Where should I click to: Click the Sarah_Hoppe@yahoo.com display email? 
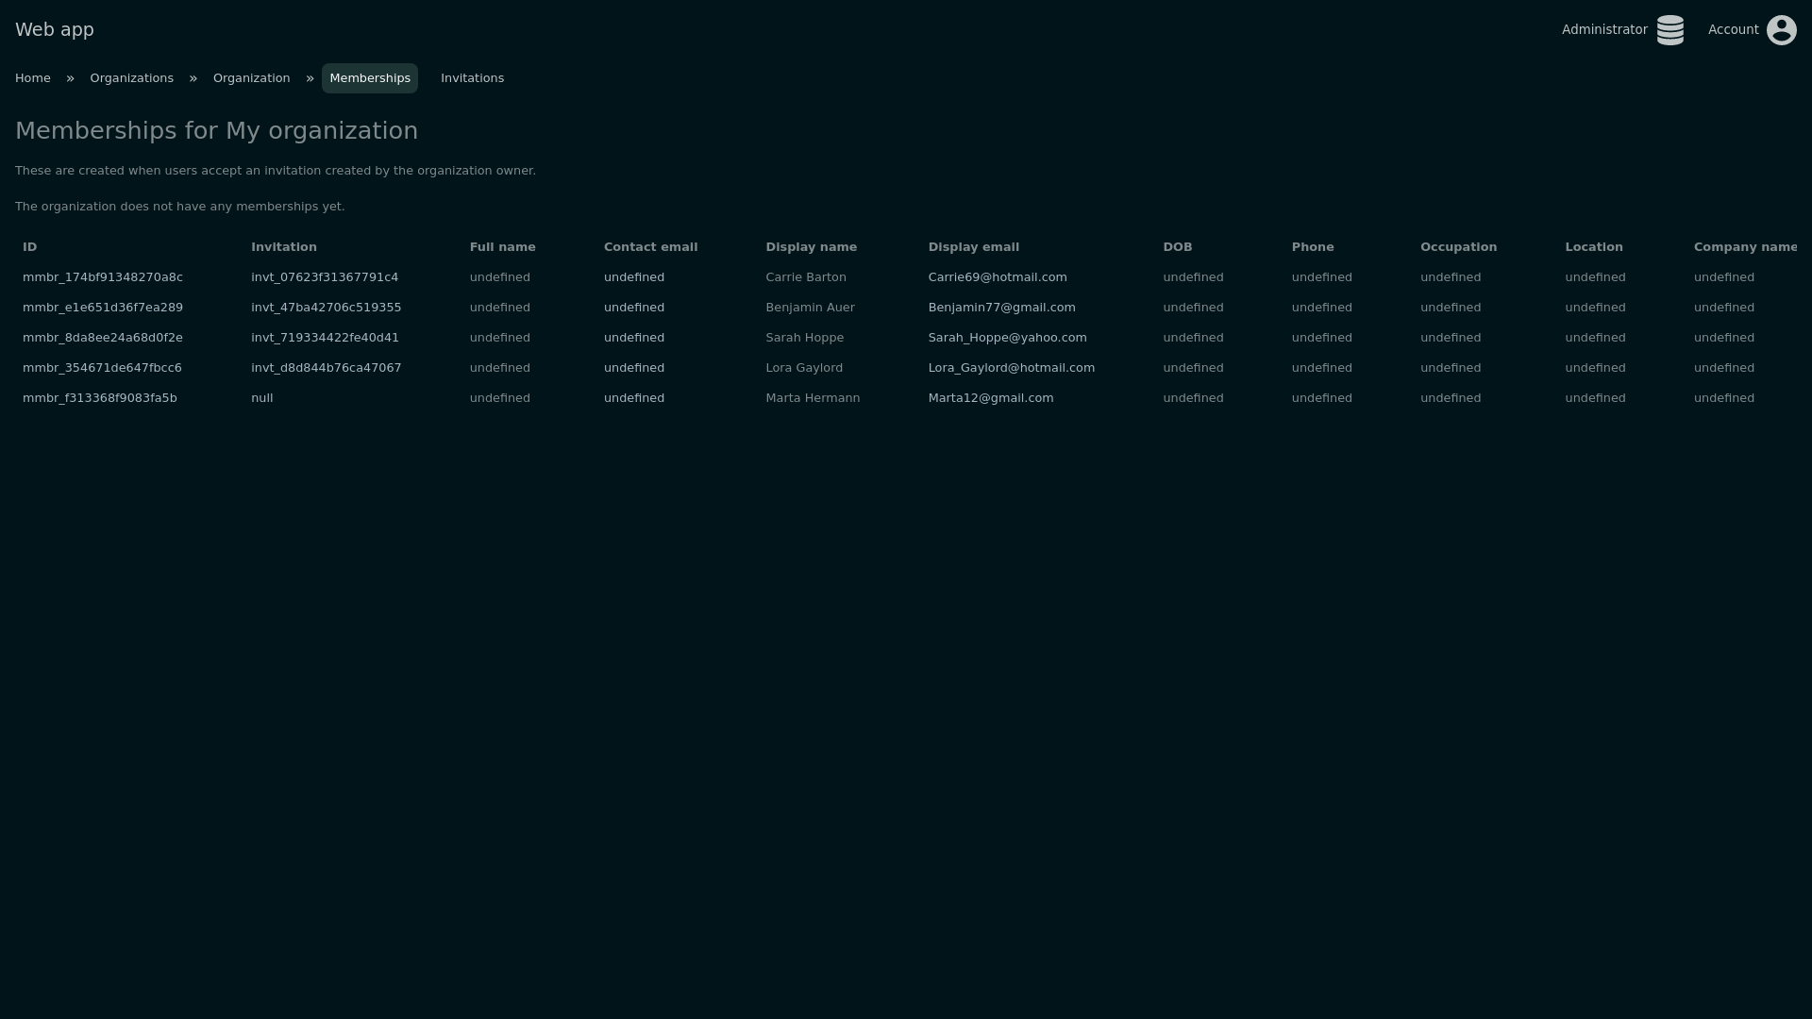(1007, 338)
